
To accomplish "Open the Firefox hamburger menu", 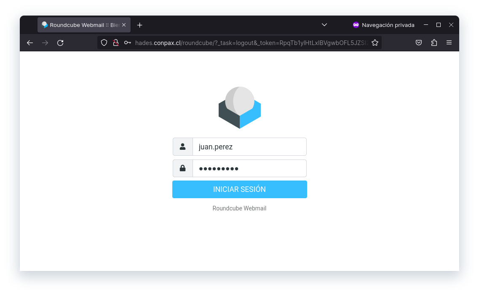I will pos(449,43).
